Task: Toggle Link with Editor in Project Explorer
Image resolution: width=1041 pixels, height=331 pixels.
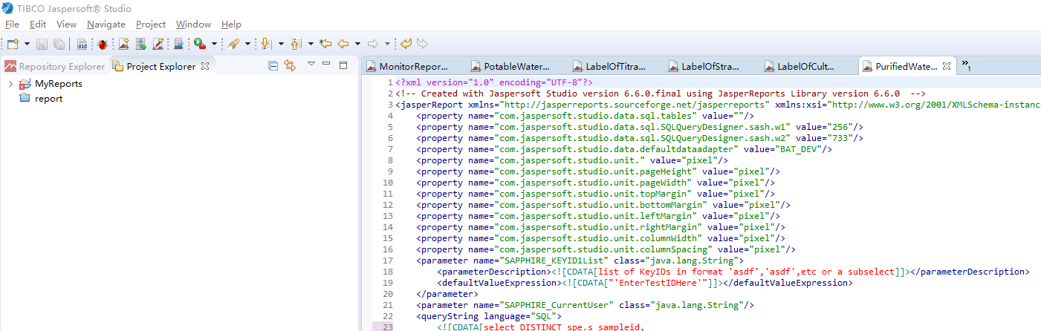Action: click(x=290, y=66)
